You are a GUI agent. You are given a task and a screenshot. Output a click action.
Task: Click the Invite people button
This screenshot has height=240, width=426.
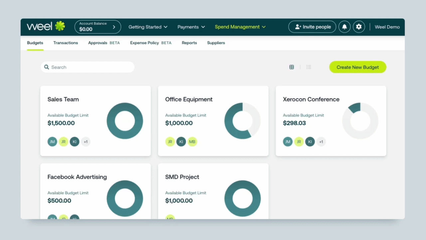coord(312,27)
